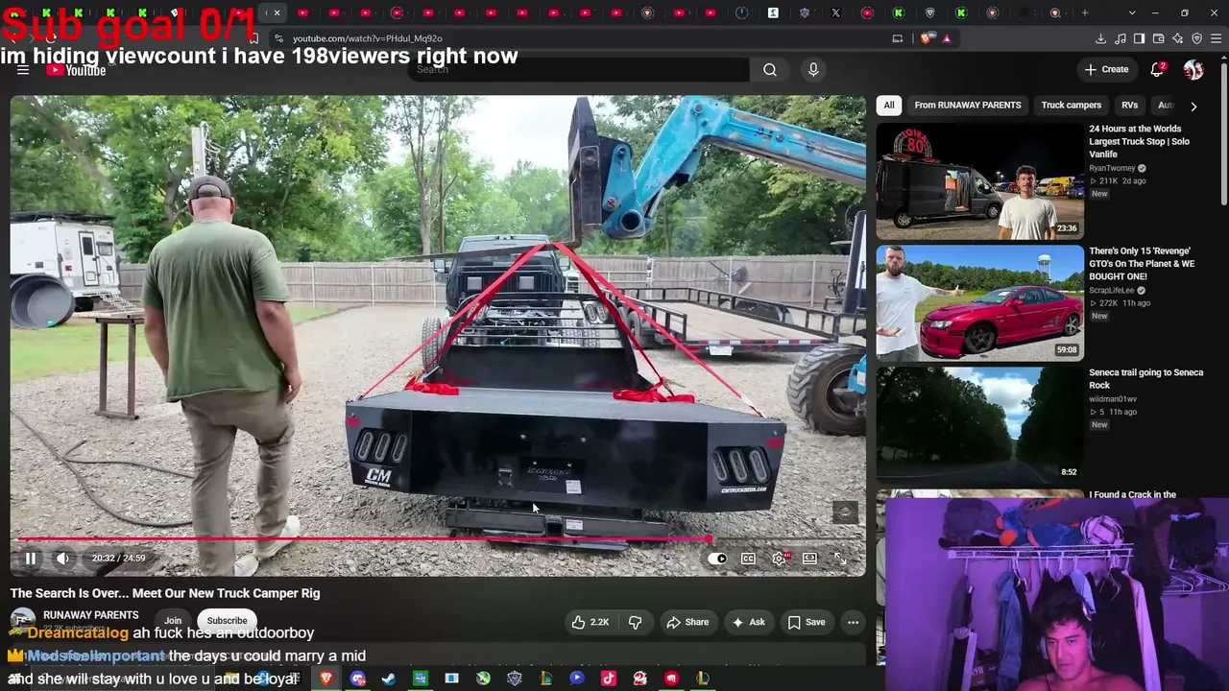Open the Brave VPN shield icon
The width and height of the screenshot is (1229, 691).
[x=1196, y=38]
